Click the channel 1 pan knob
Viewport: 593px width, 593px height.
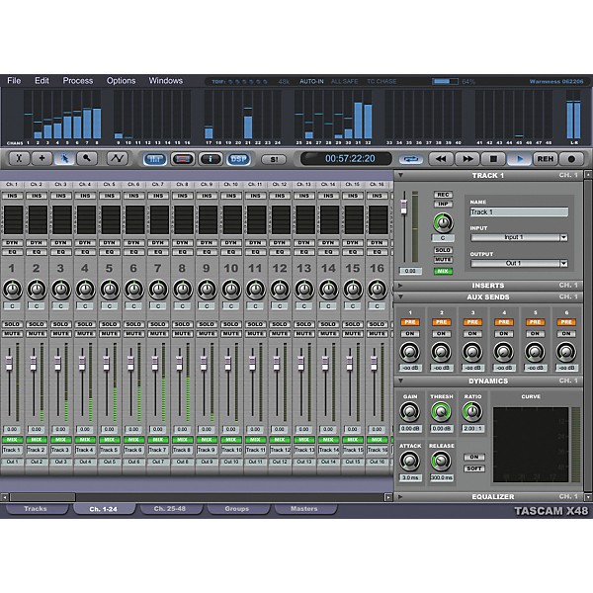13,290
